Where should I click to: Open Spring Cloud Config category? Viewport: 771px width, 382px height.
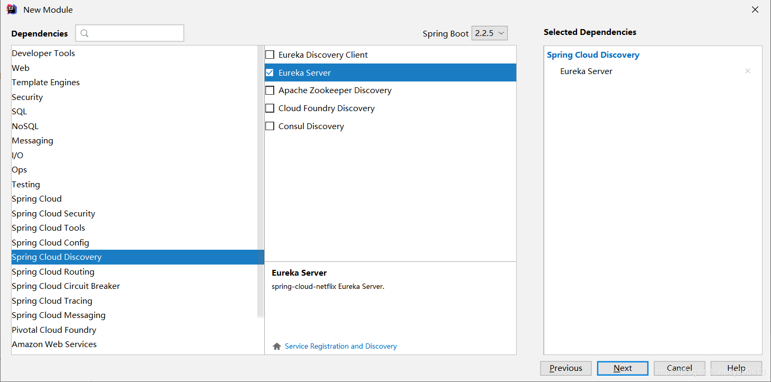[x=134, y=242]
